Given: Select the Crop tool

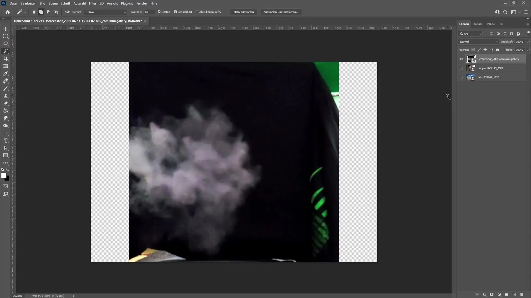Looking at the screenshot, I should (x=6, y=58).
